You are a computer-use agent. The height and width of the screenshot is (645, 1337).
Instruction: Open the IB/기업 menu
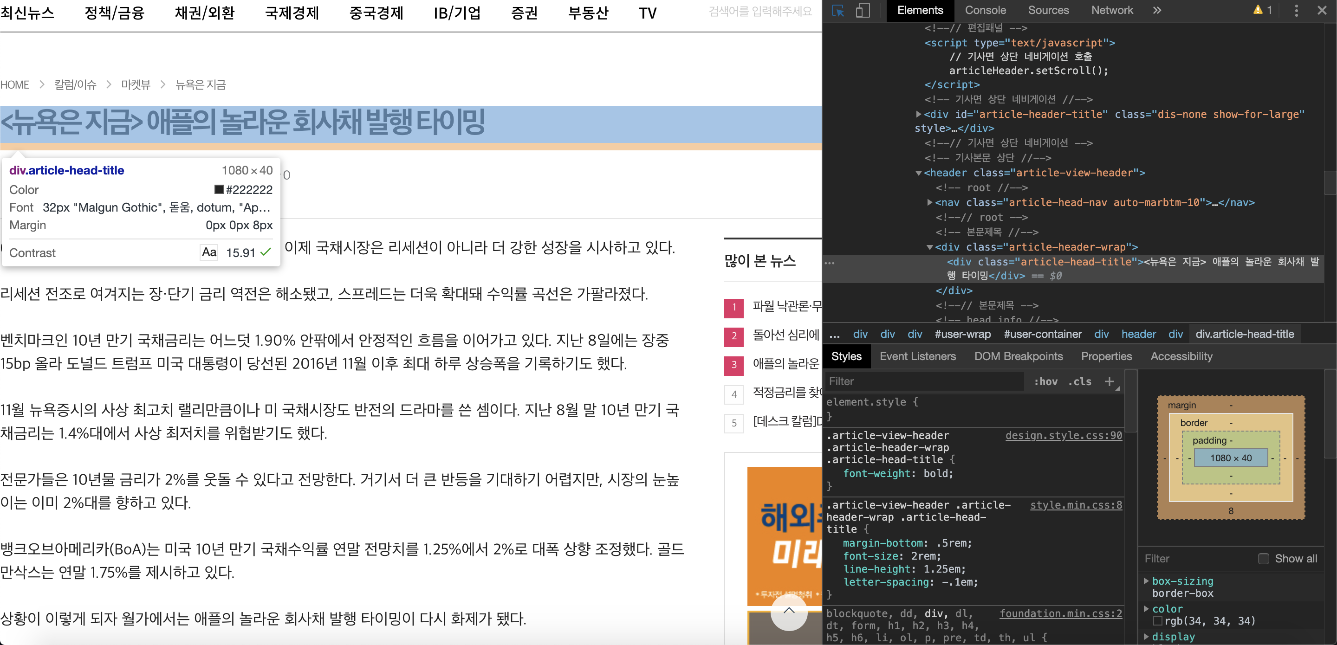point(457,13)
